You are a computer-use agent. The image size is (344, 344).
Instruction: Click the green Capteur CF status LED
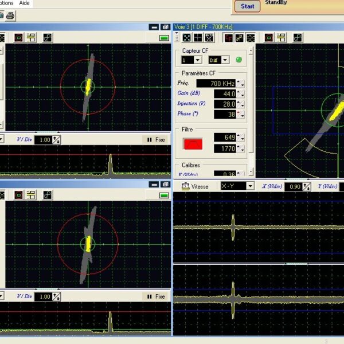(239, 60)
